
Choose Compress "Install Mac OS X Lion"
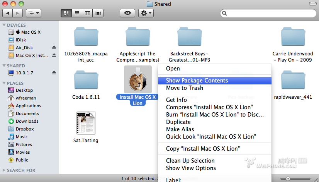215,107
